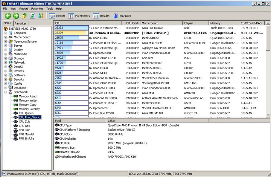This screenshot has height=177, width=271.
Task: Select the 35393 score result bar
Action: [72, 28]
